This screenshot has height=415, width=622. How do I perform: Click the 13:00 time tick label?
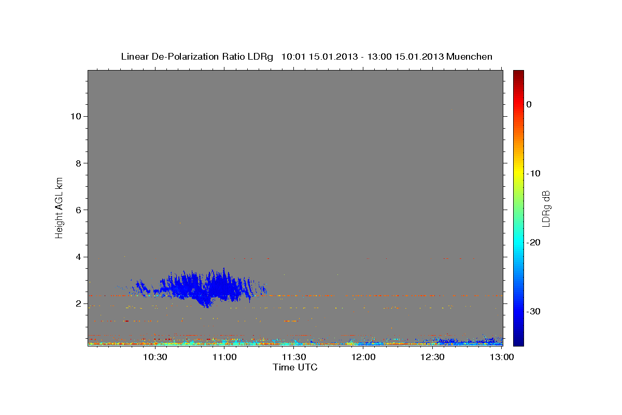[502, 357]
